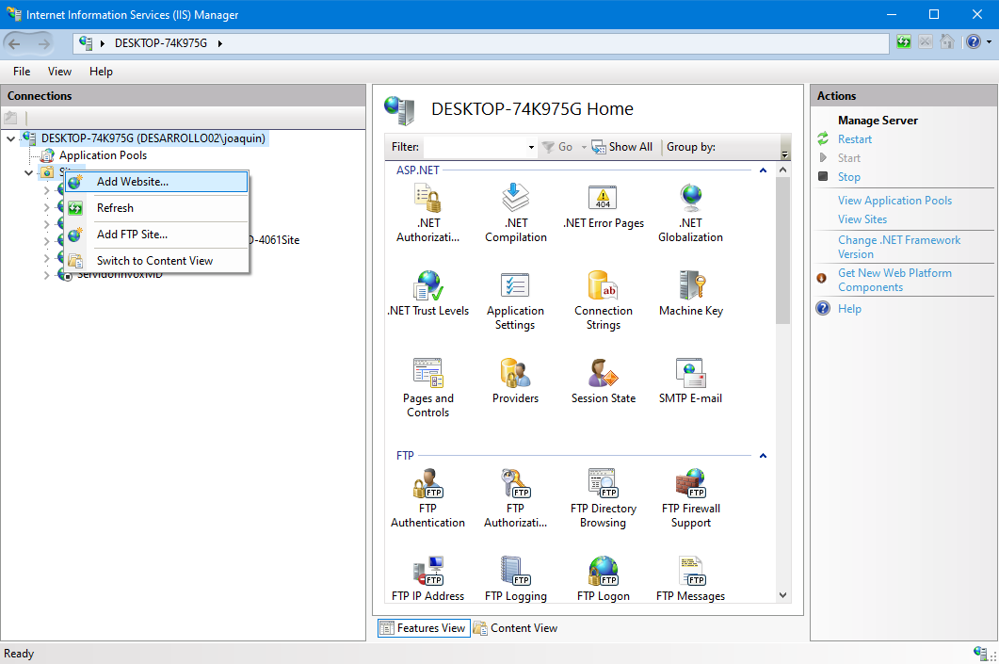Screen dimensions: 999x664
Task: Choose Switch to Content View
Action: coord(156,261)
